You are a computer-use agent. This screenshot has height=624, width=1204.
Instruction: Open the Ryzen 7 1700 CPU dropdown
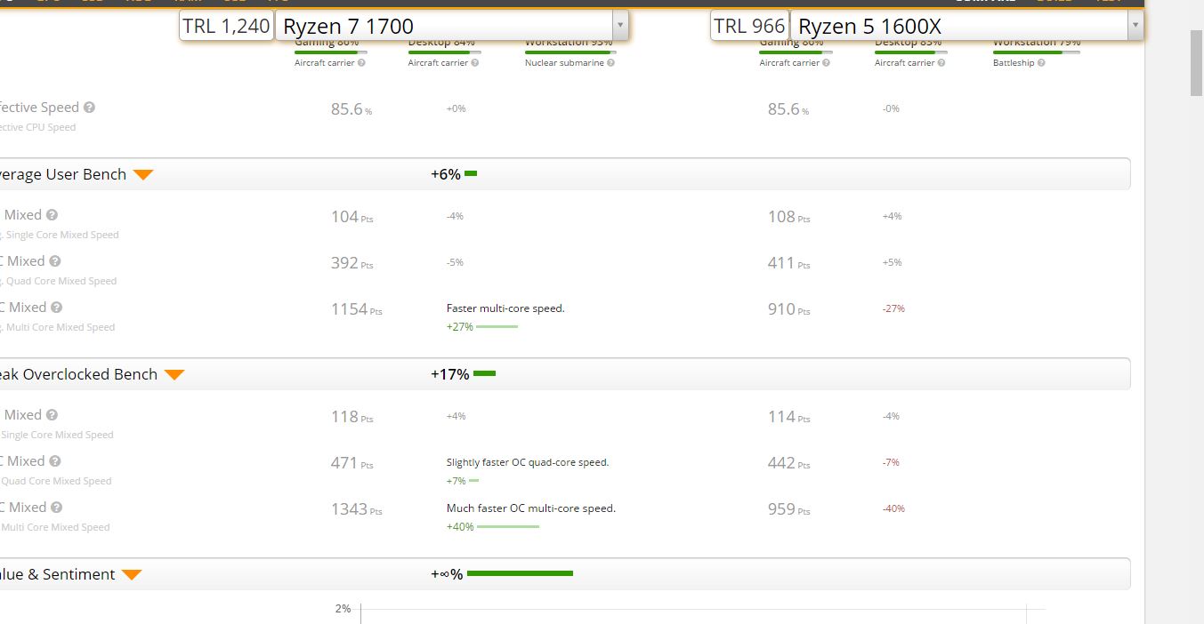point(619,27)
